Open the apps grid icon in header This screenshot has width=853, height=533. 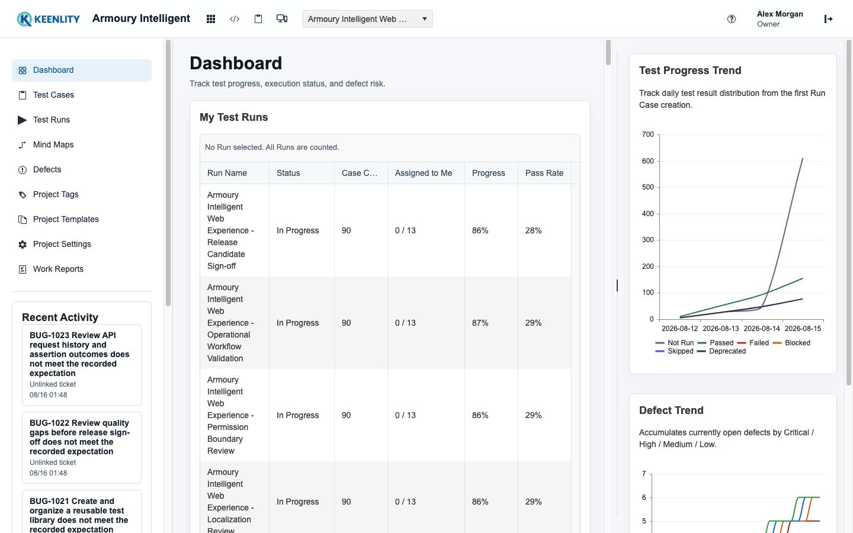[210, 19]
